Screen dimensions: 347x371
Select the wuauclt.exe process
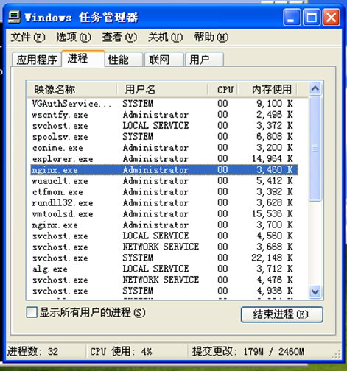click(164, 181)
